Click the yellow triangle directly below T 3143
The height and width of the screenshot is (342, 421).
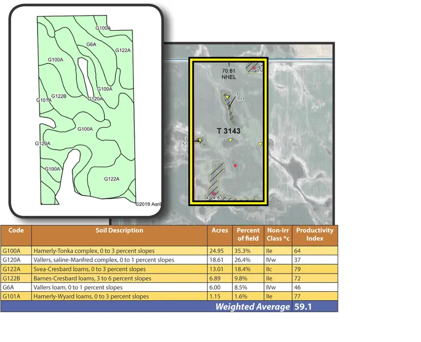point(230,147)
